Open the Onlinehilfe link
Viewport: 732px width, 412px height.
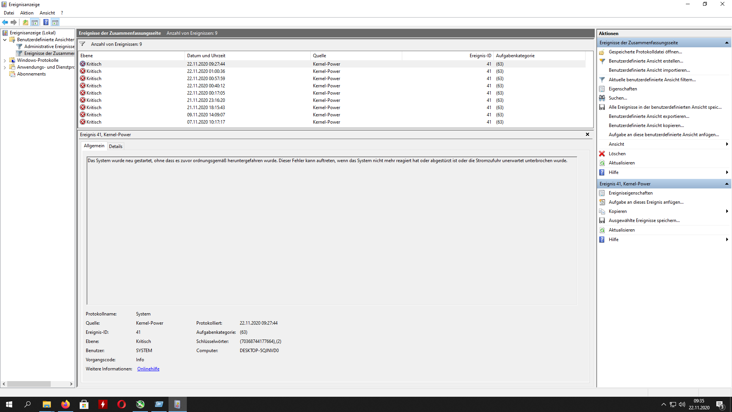coord(148,369)
